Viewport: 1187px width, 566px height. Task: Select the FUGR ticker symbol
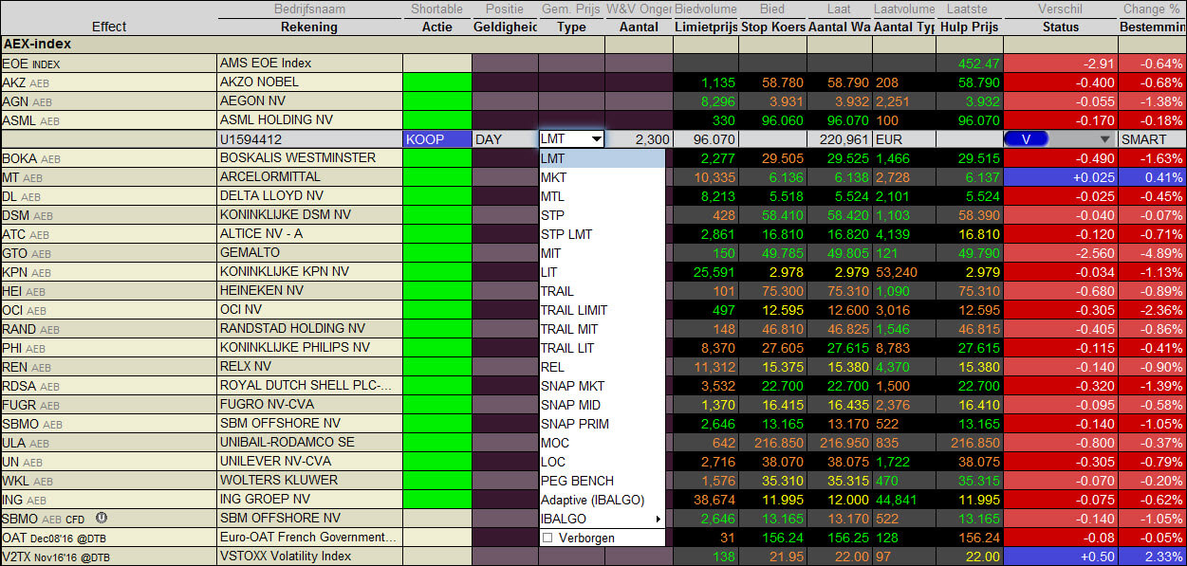(18, 405)
